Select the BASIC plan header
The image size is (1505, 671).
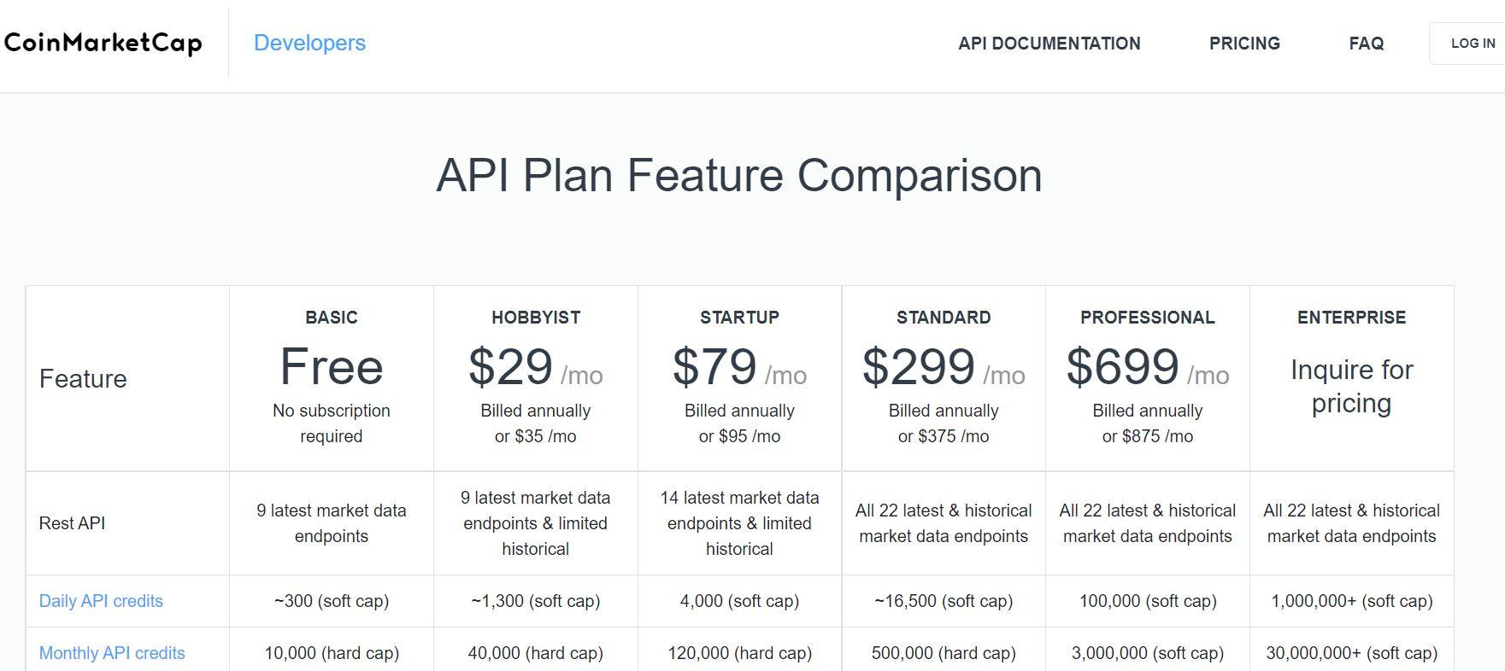[x=332, y=318]
